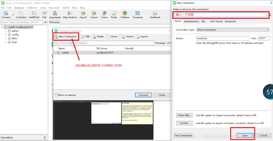Switch to the Authentication tab
Screen dimensions: 273x141
coord(191,21)
